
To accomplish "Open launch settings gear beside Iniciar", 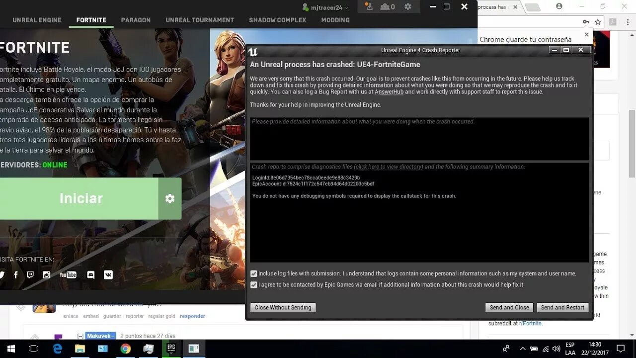I will click(x=170, y=198).
